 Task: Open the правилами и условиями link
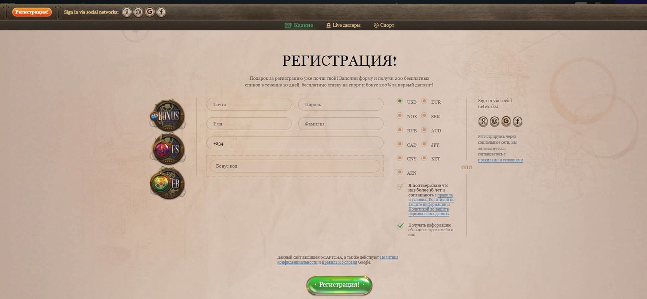[500, 160]
